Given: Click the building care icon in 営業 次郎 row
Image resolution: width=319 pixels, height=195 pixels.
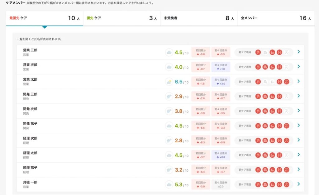Looking at the screenshot, I should coord(265,67).
